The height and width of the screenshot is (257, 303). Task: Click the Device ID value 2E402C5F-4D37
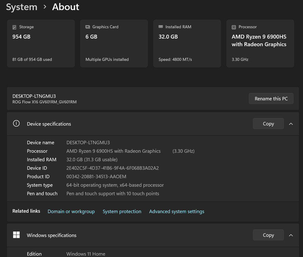112,168
